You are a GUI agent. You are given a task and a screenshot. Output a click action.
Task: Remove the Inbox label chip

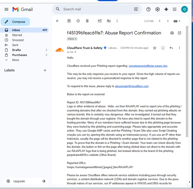coord(76,39)
